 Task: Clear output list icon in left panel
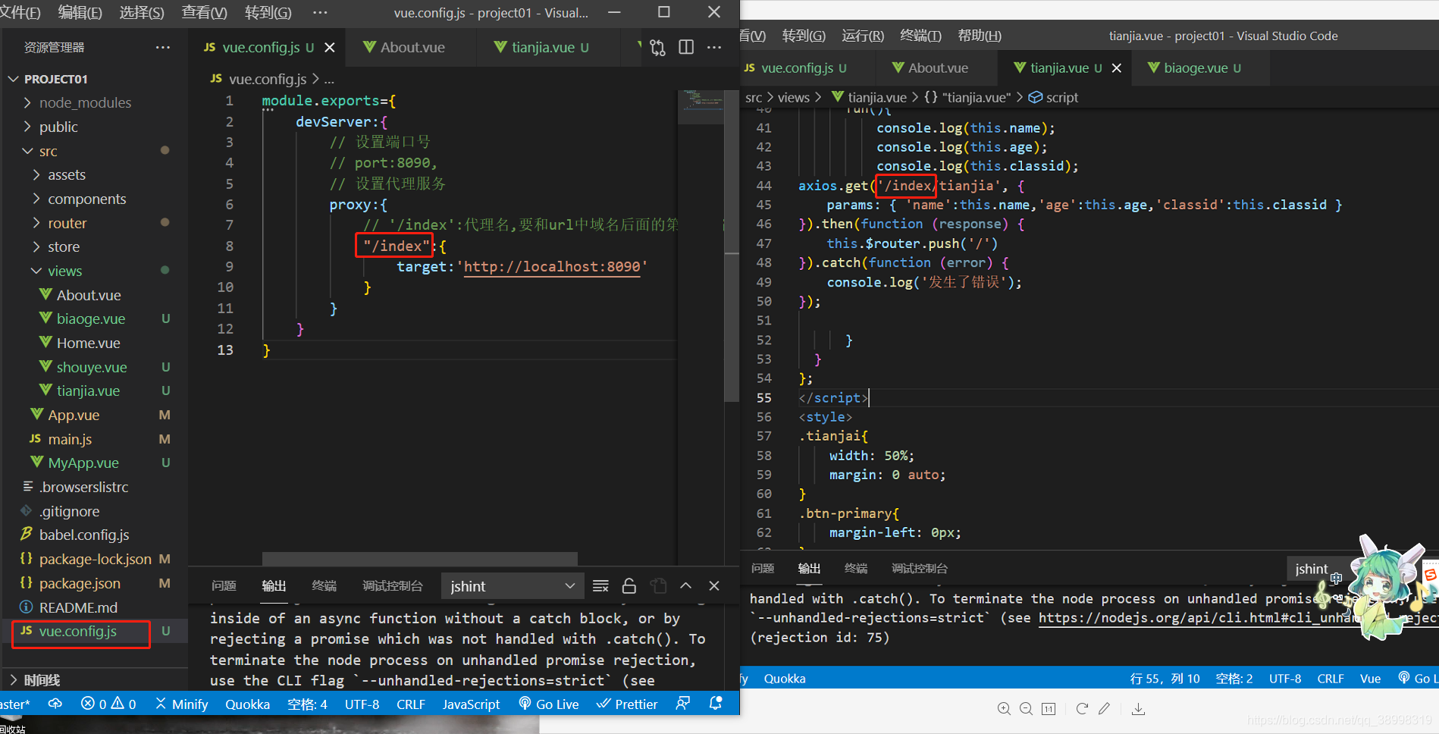tap(600, 585)
